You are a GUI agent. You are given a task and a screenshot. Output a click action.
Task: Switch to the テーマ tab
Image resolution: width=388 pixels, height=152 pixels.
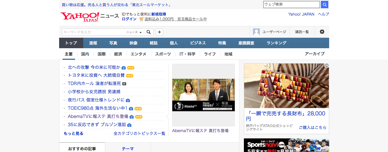128,149
